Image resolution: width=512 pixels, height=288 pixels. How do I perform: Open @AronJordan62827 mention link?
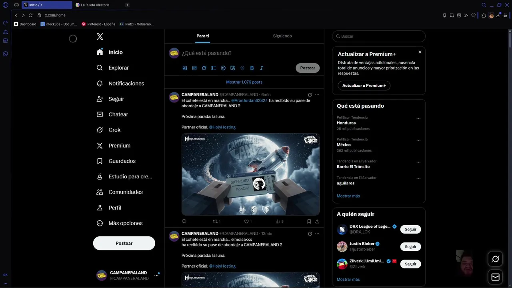coord(249,101)
